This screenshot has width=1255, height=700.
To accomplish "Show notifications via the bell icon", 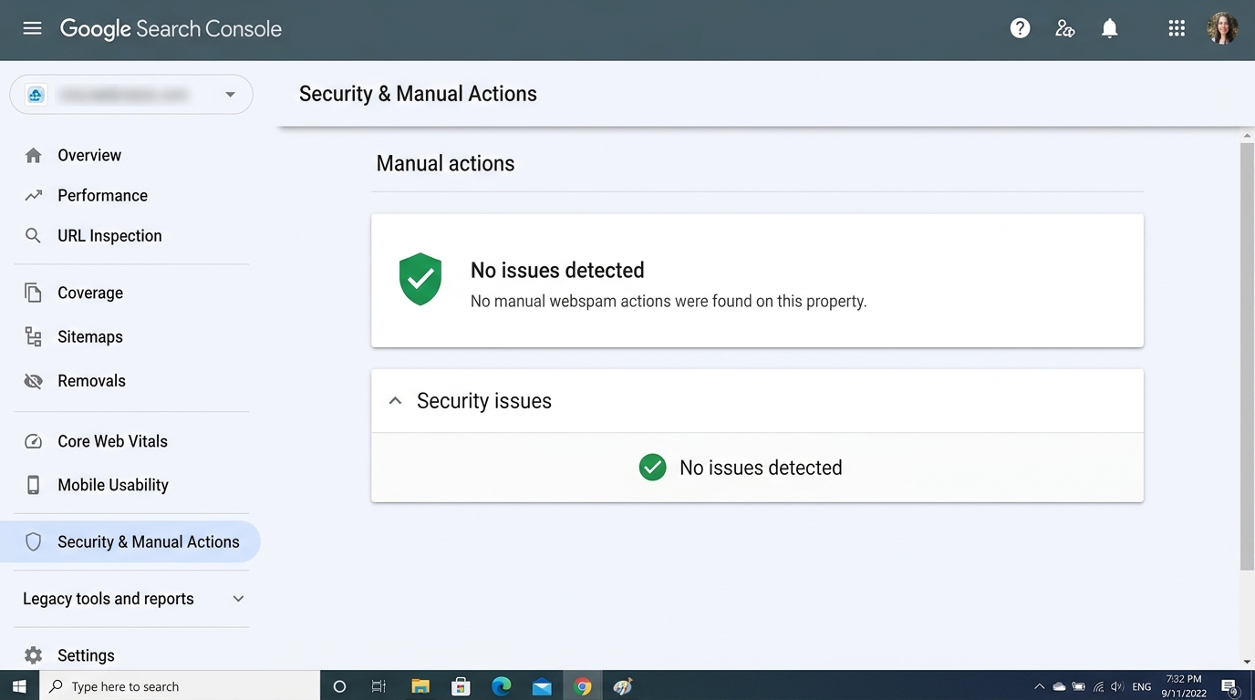I will click(1109, 28).
